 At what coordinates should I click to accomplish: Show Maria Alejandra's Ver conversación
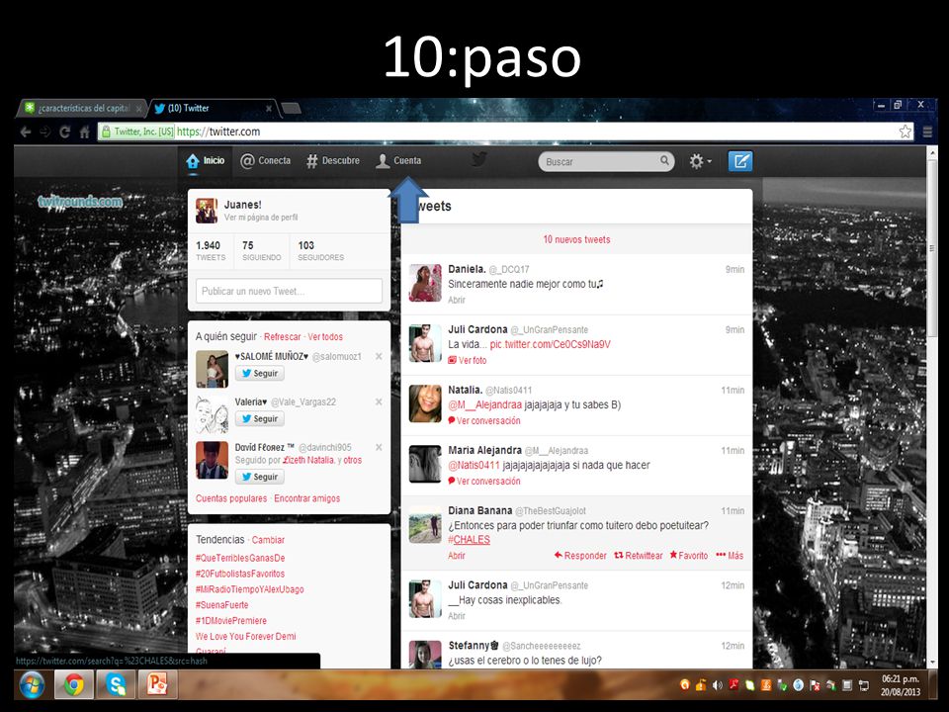[x=484, y=482]
